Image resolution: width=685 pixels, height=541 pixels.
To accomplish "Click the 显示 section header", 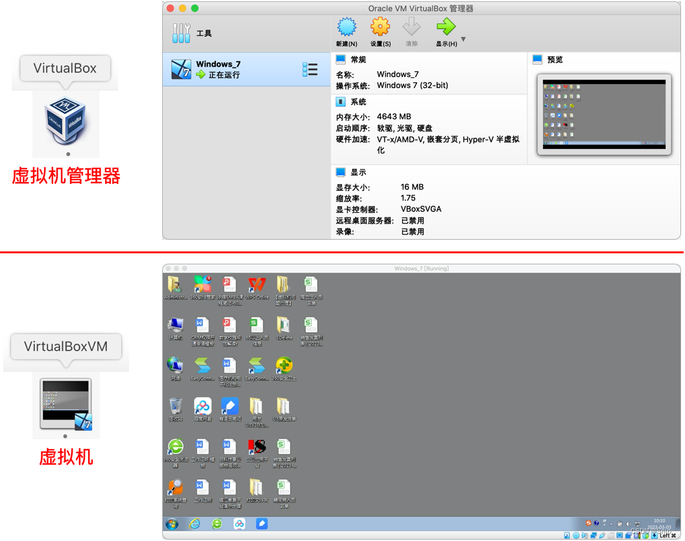I will [x=358, y=172].
